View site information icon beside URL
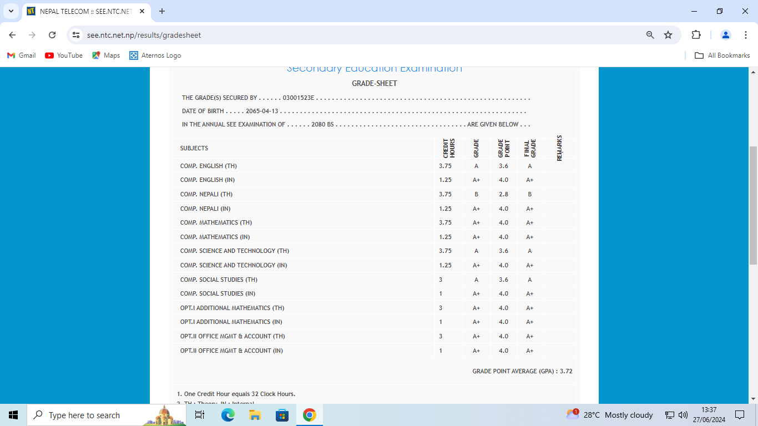758x426 pixels. click(x=77, y=35)
